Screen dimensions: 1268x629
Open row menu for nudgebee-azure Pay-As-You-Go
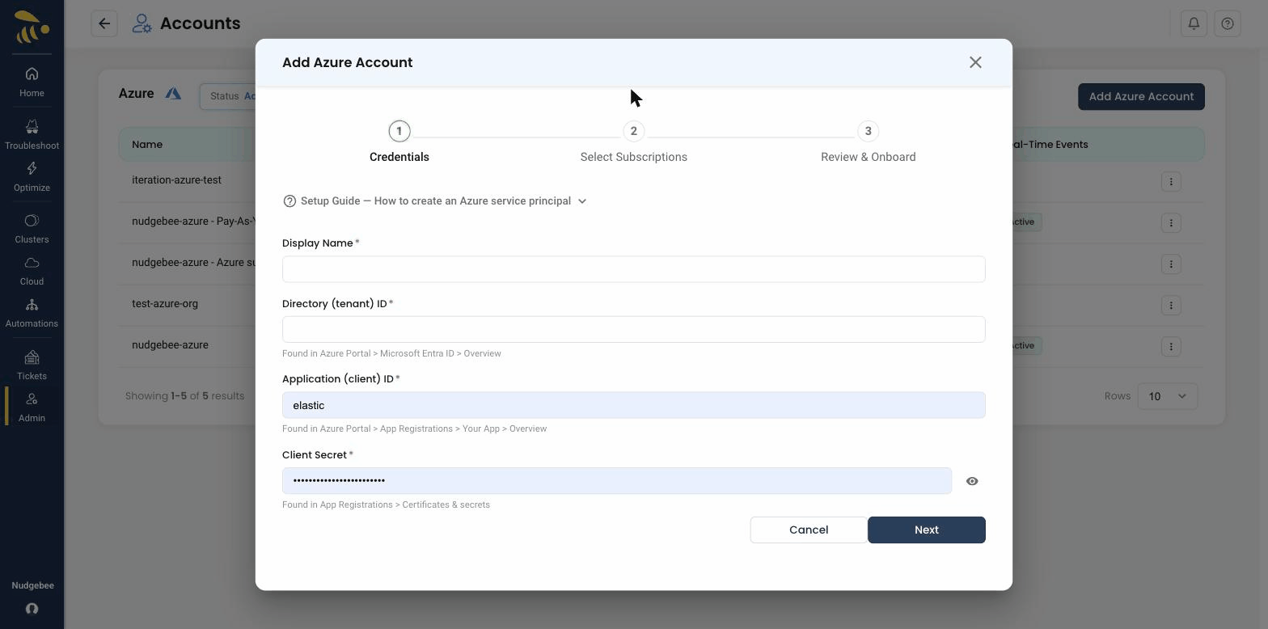(x=1171, y=222)
